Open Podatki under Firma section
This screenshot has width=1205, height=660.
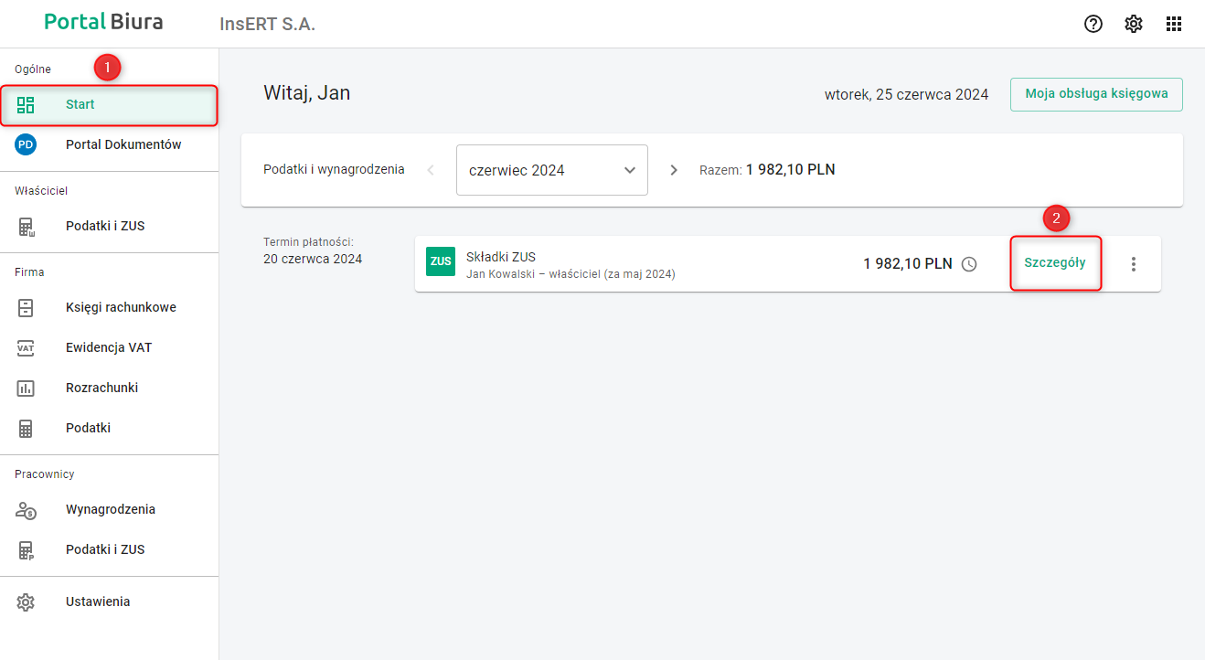click(x=110, y=428)
